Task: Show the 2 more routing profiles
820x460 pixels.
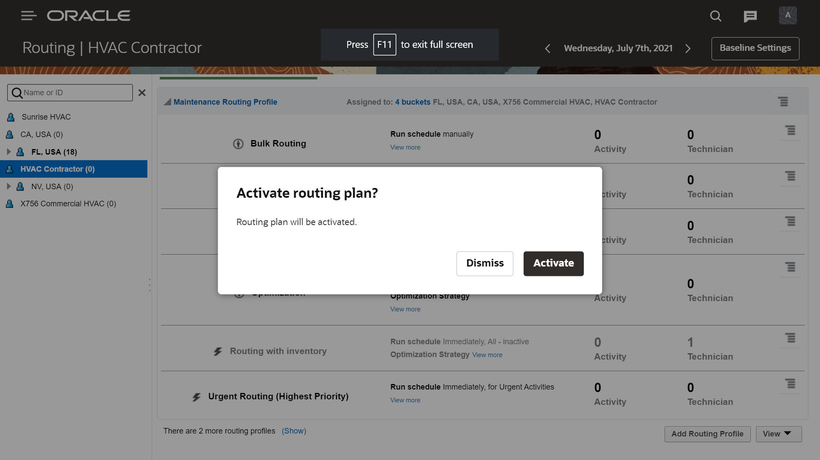Action: coord(294,431)
